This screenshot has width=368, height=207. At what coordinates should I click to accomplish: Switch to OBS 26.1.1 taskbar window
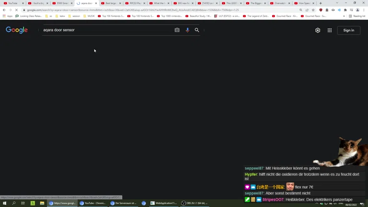195,203
